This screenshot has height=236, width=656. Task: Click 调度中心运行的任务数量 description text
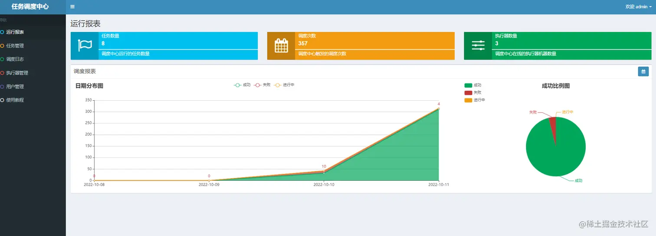click(125, 54)
